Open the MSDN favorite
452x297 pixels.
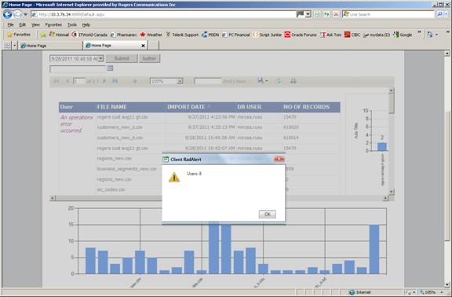[210, 35]
